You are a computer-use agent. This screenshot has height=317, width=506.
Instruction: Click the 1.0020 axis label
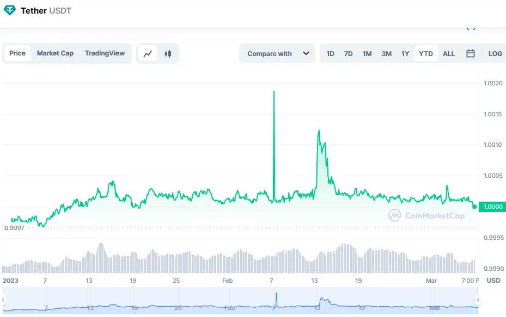tap(493, 83)
